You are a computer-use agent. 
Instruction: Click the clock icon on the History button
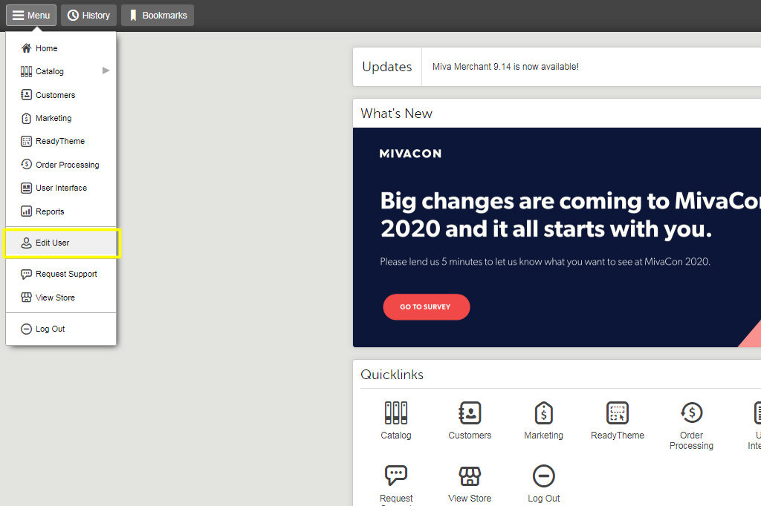(73, 16)
